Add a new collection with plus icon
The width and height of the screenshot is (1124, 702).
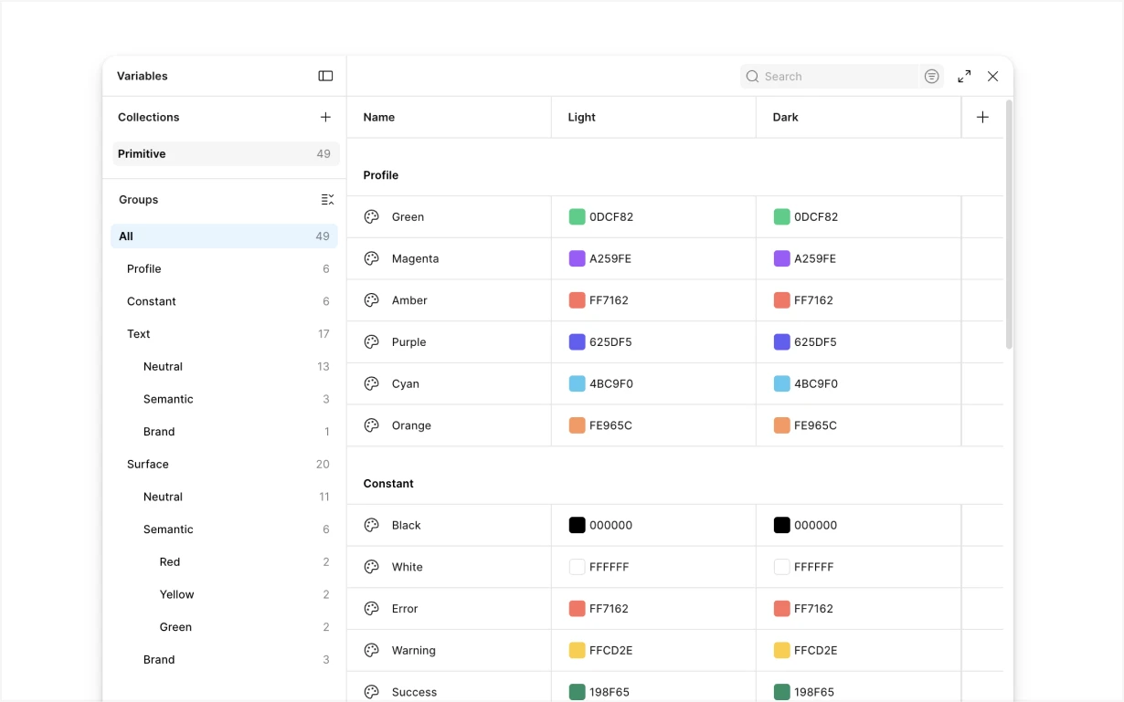tap(325, 117)
